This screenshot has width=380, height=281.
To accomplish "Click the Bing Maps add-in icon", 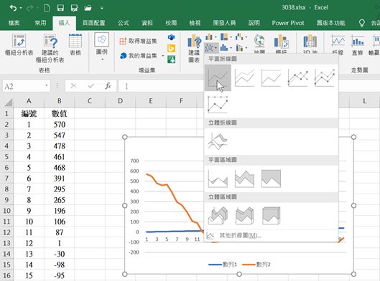I will coord(172,48).
